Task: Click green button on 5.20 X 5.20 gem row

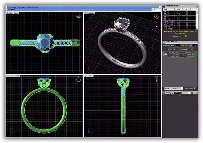Action: [x=193, y=56]
